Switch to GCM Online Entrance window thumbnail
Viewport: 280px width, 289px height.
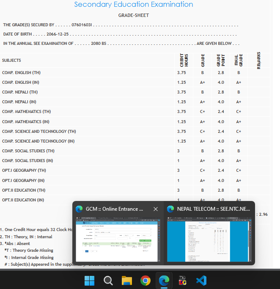click(x=118, y=239)
